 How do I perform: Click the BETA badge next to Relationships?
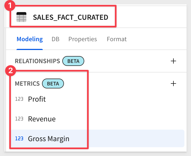click(x=73, y=61)
